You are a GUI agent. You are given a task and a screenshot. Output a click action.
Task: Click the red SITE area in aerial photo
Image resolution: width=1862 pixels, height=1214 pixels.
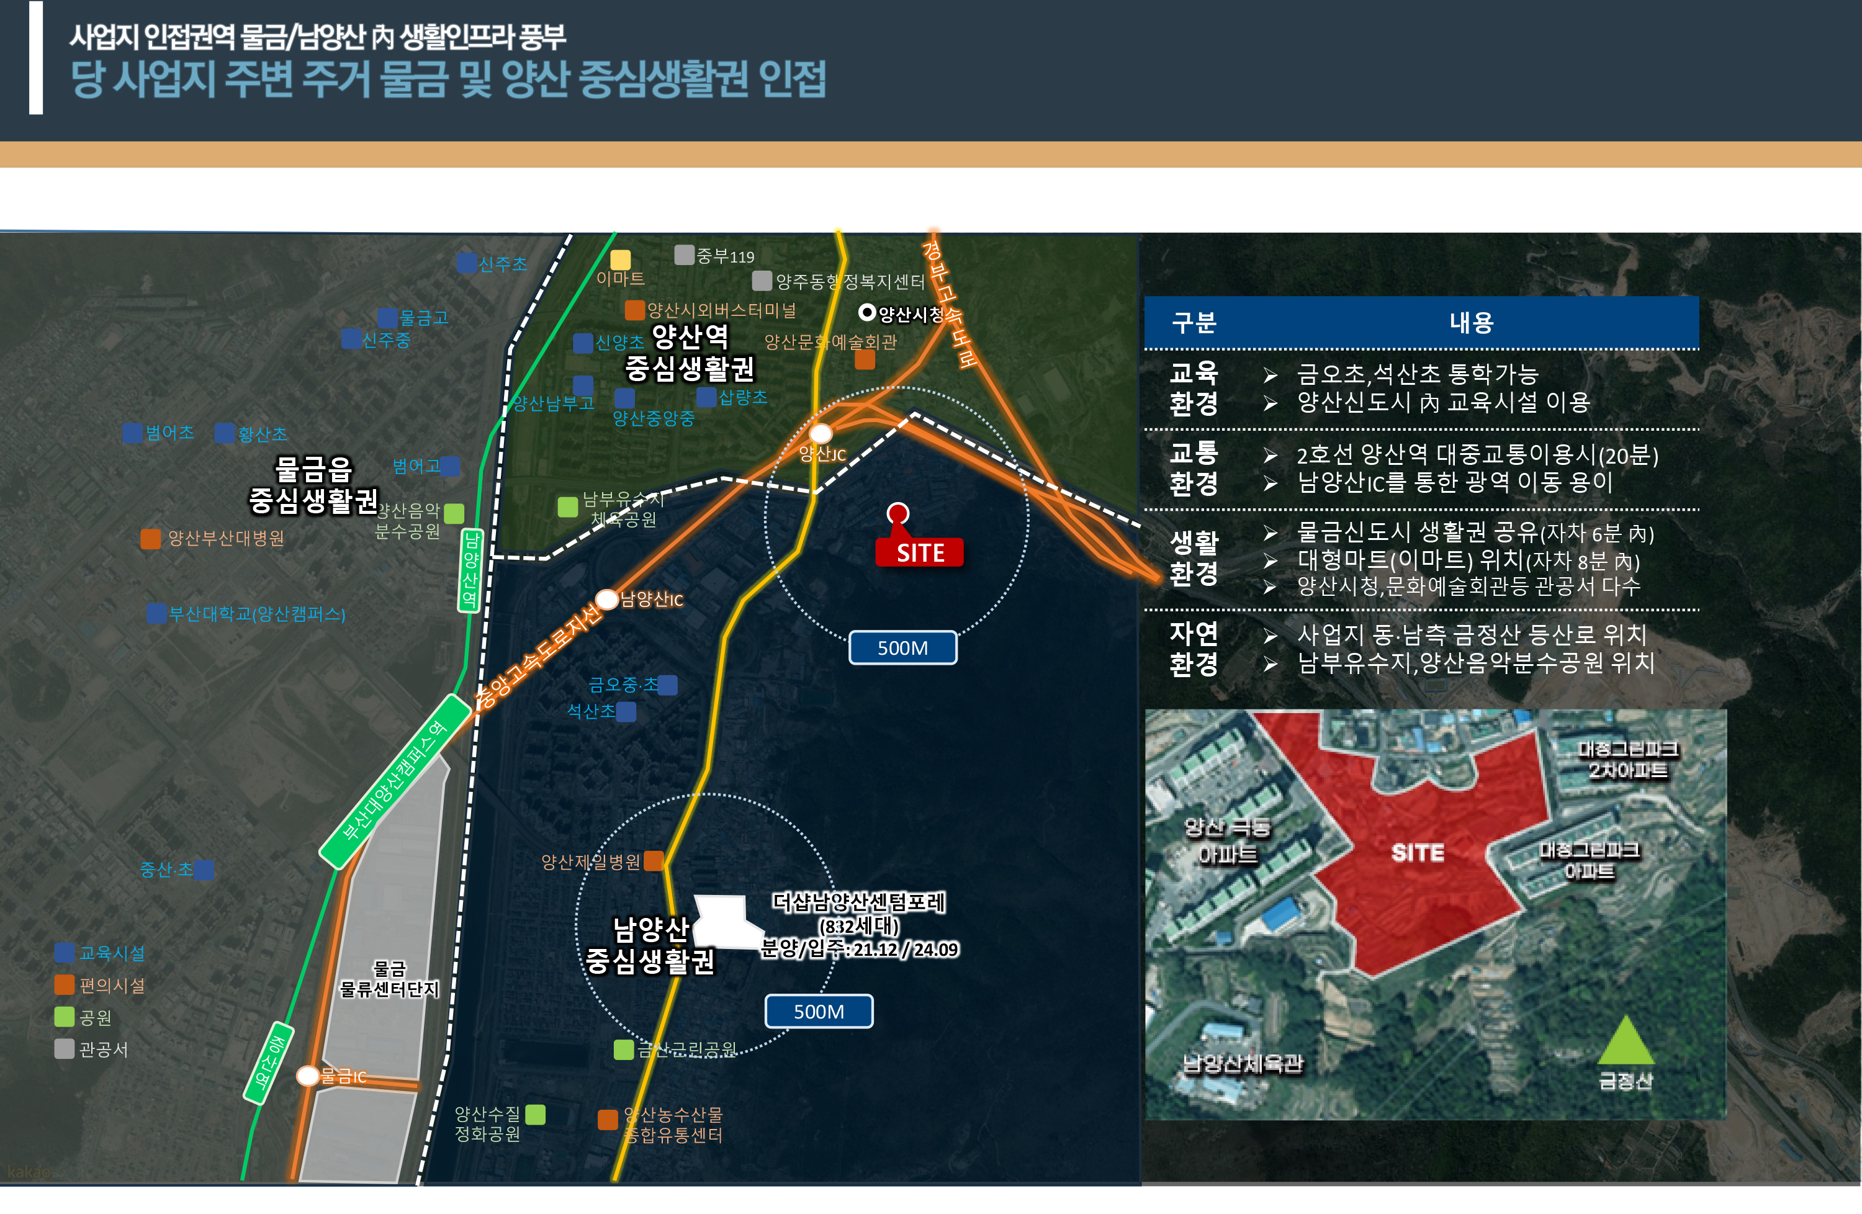(x=1416, y=853)
